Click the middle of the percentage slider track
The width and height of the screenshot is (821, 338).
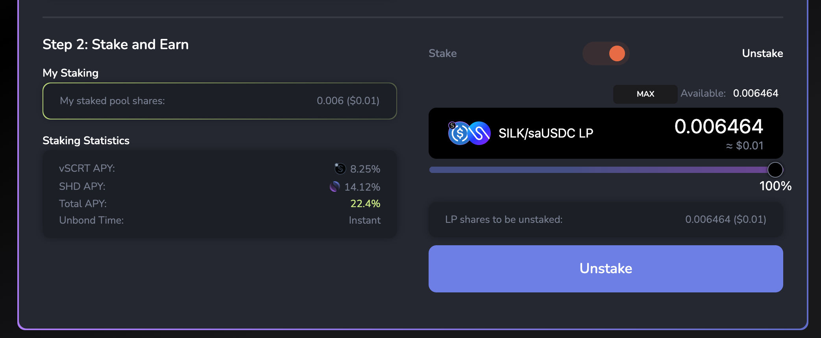[x=602, y=170]
